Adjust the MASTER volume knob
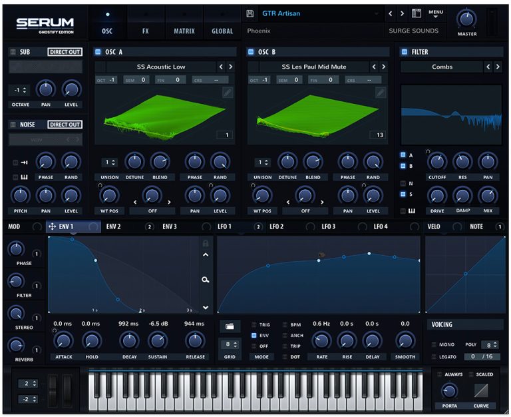 [466, 19]
